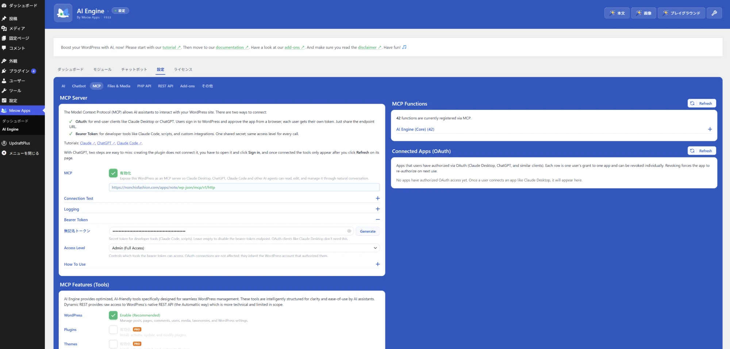Refresh the Connected Apps (OAuth) list
The image size is (730, 349).
coord(702,151)
